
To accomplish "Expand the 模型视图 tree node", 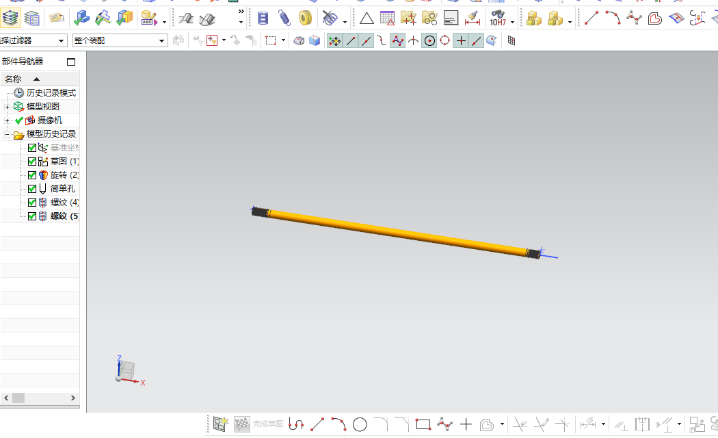I will tap(7, 107).
